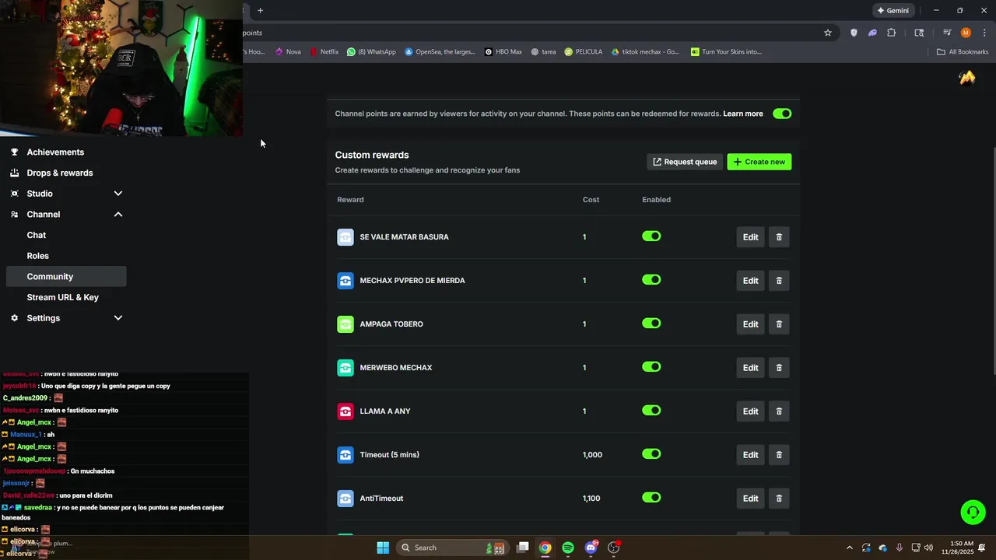
Task: Click the SE VALE MATAR BASURA reward icon
Action: [345, 237]
